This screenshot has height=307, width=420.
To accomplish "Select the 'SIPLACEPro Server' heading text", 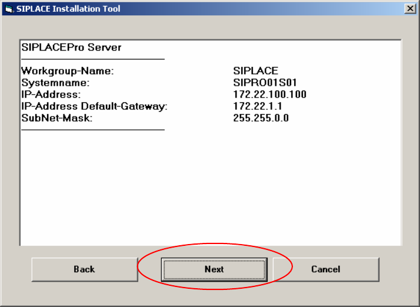I will (71, 48).
